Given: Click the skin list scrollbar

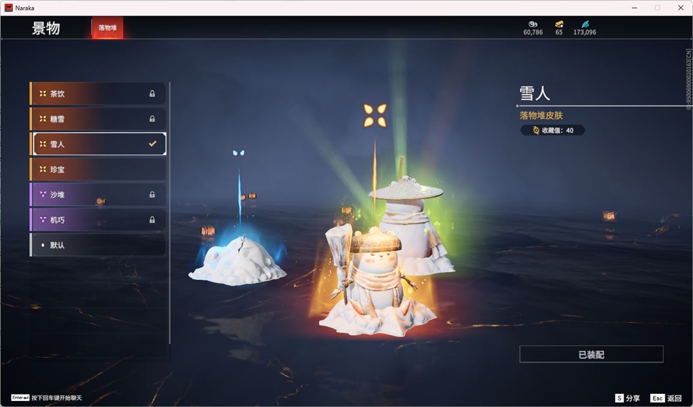Looking at the screenshot, I should pyautogui.click(x=170, y=212).
